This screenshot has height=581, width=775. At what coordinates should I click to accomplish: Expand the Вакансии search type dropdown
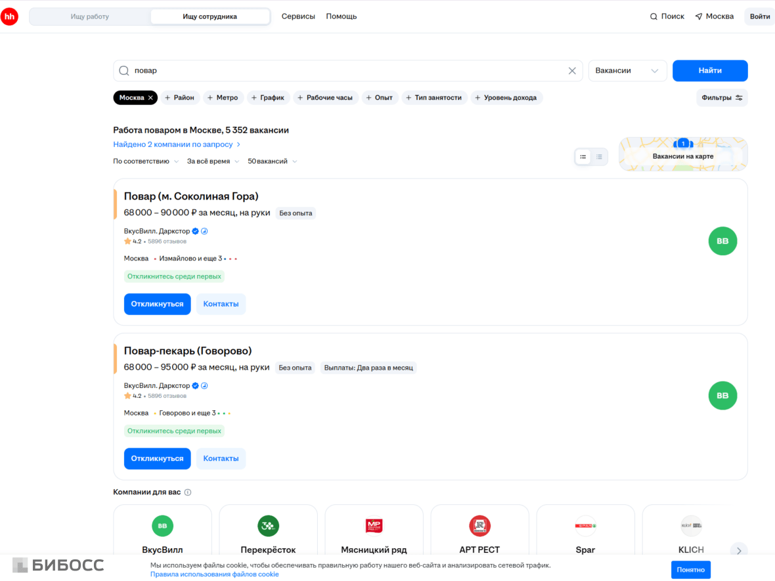(x=627, y=71)
